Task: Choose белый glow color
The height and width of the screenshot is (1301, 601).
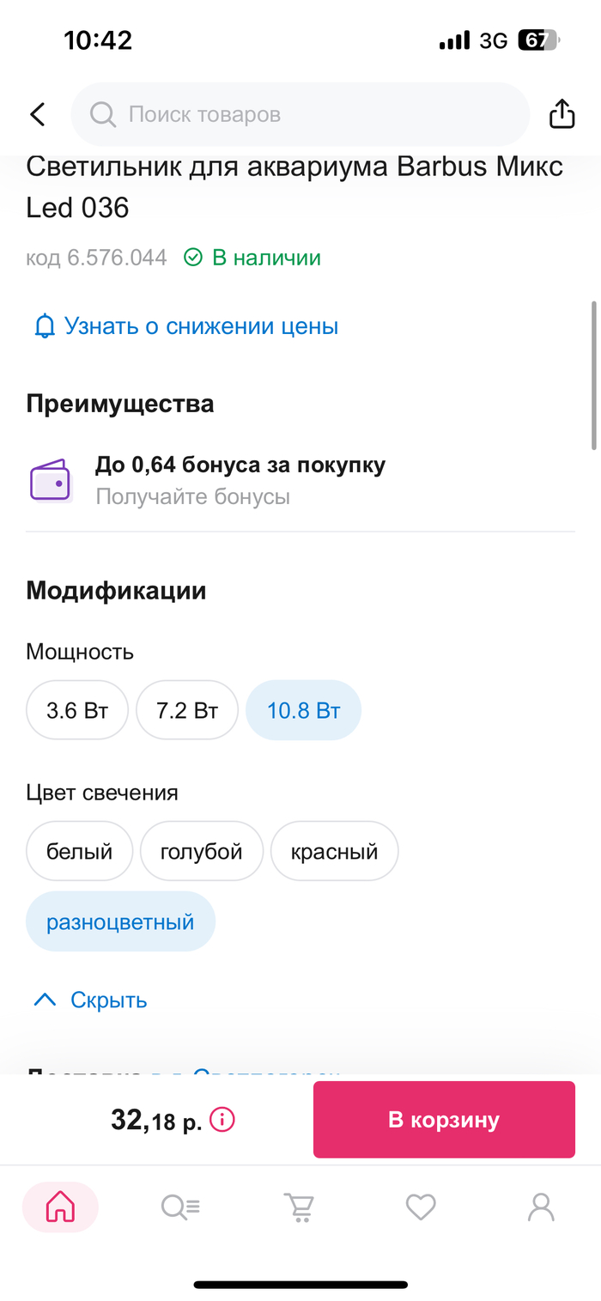Action: pos(80,851)
